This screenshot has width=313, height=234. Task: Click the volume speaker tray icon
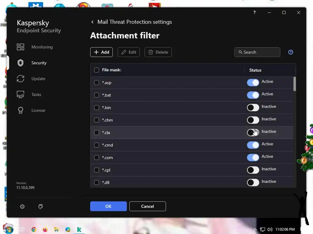tap(270, 229)
